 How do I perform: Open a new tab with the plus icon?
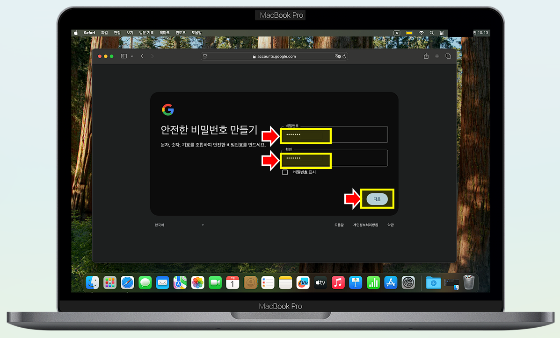click(x=437, y=56)
